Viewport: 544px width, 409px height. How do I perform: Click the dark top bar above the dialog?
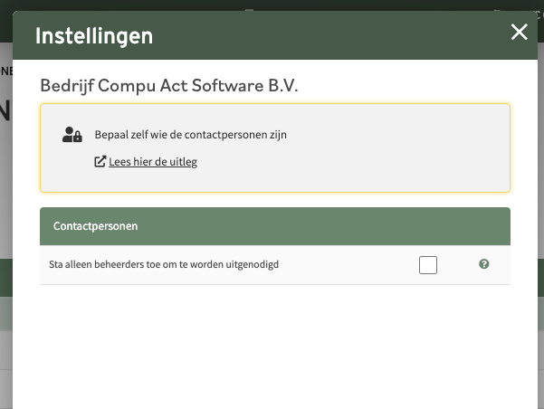click(x=272, y=5)
